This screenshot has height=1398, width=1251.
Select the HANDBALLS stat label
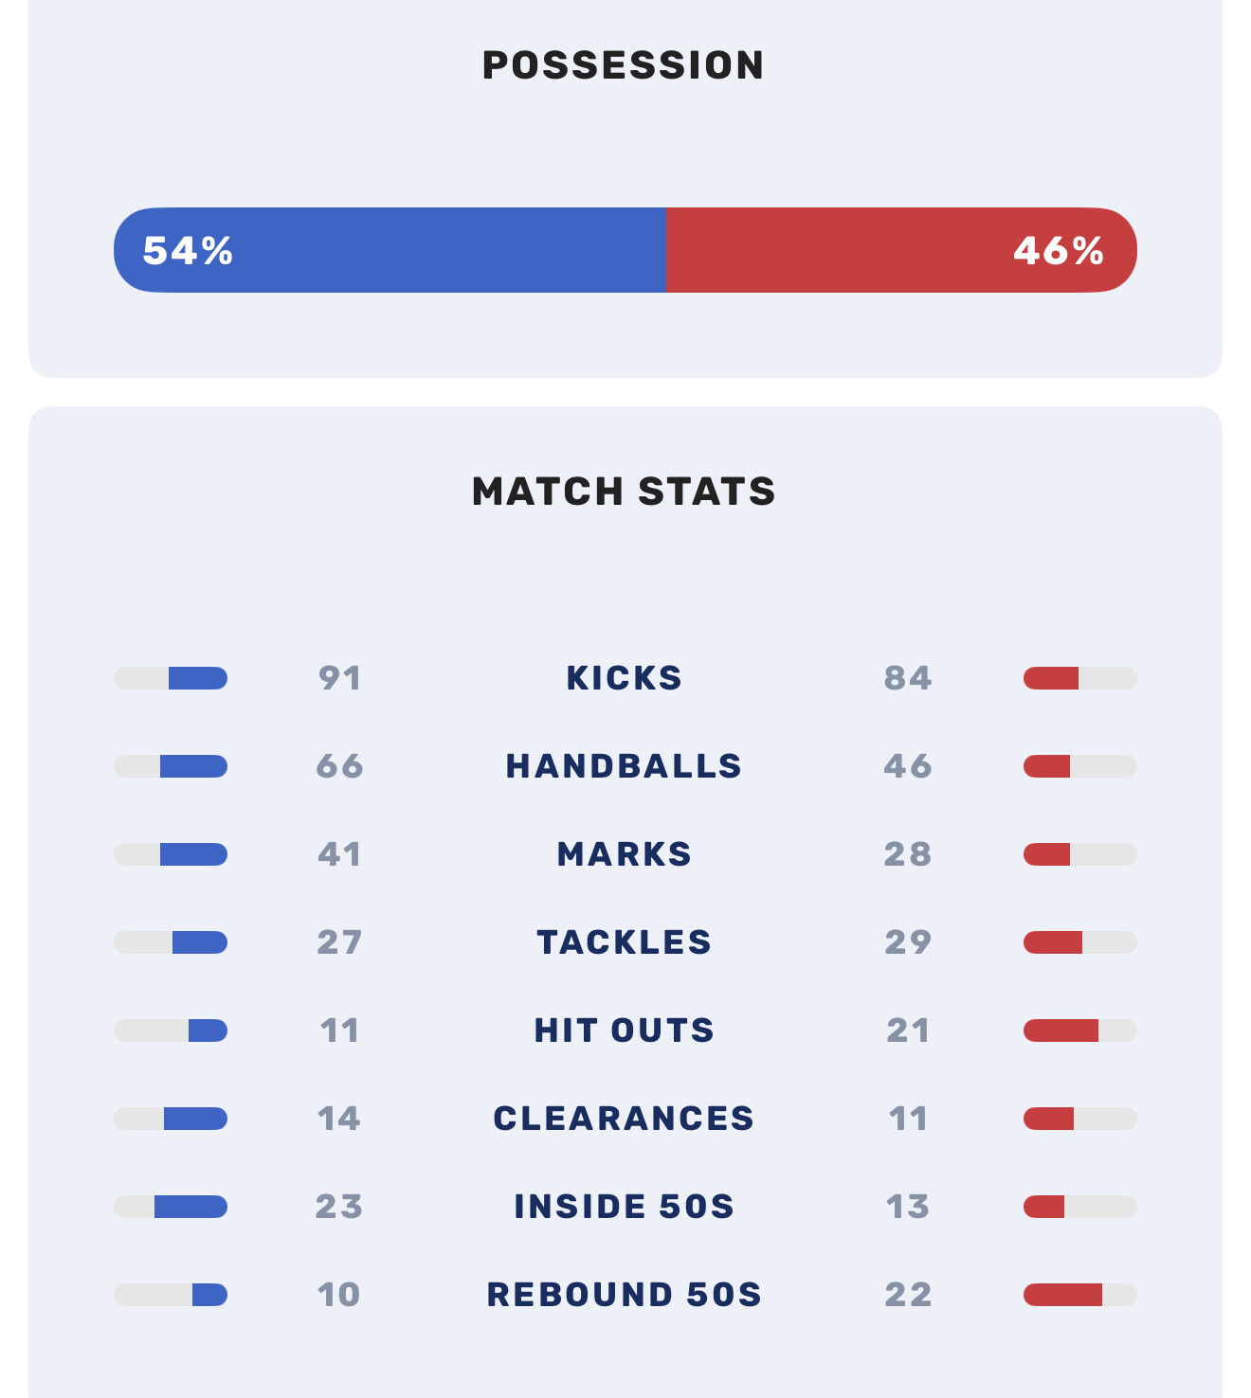coord(624,766)
